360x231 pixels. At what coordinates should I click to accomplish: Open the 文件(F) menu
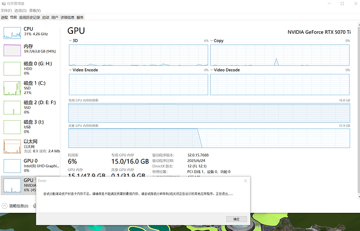tap(6, 10)
